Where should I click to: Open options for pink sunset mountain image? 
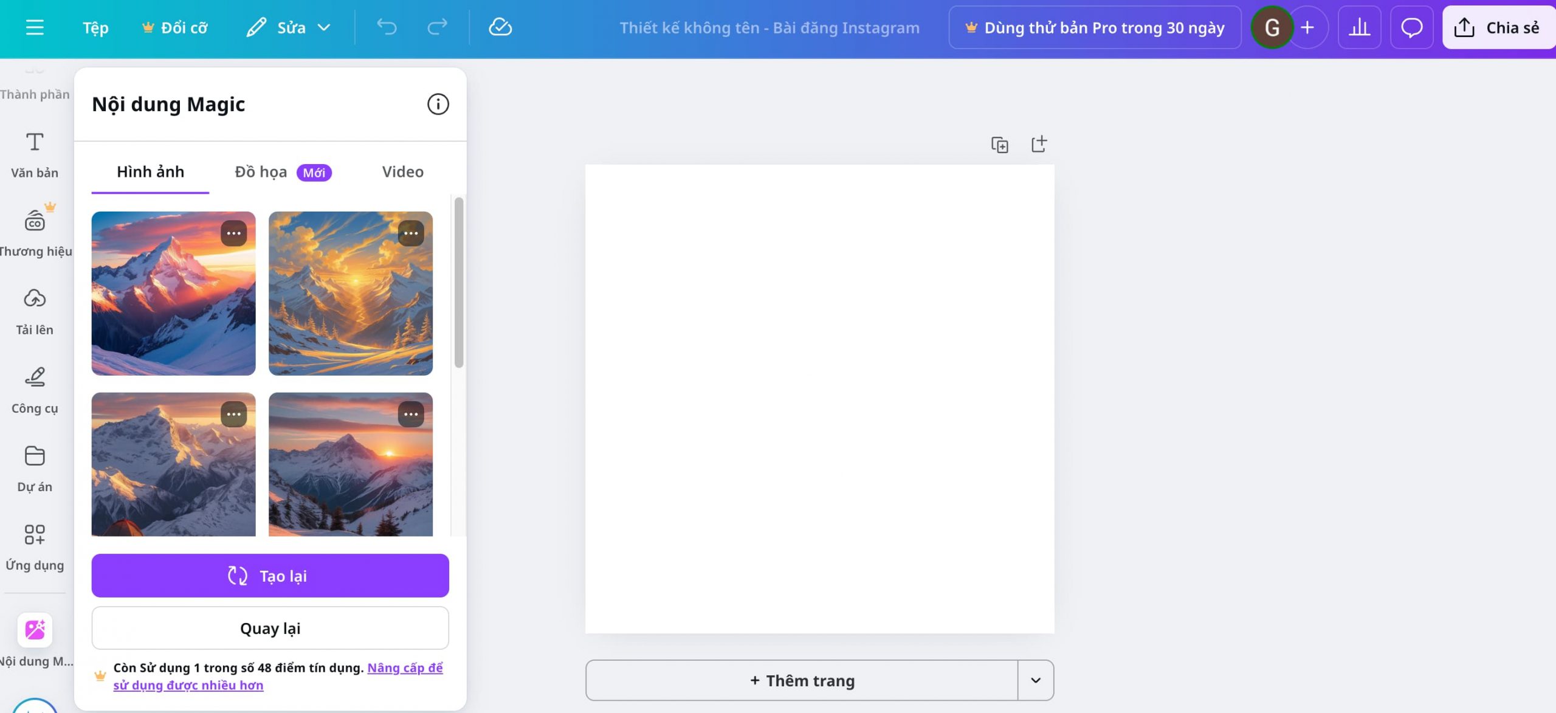[233, 233]
